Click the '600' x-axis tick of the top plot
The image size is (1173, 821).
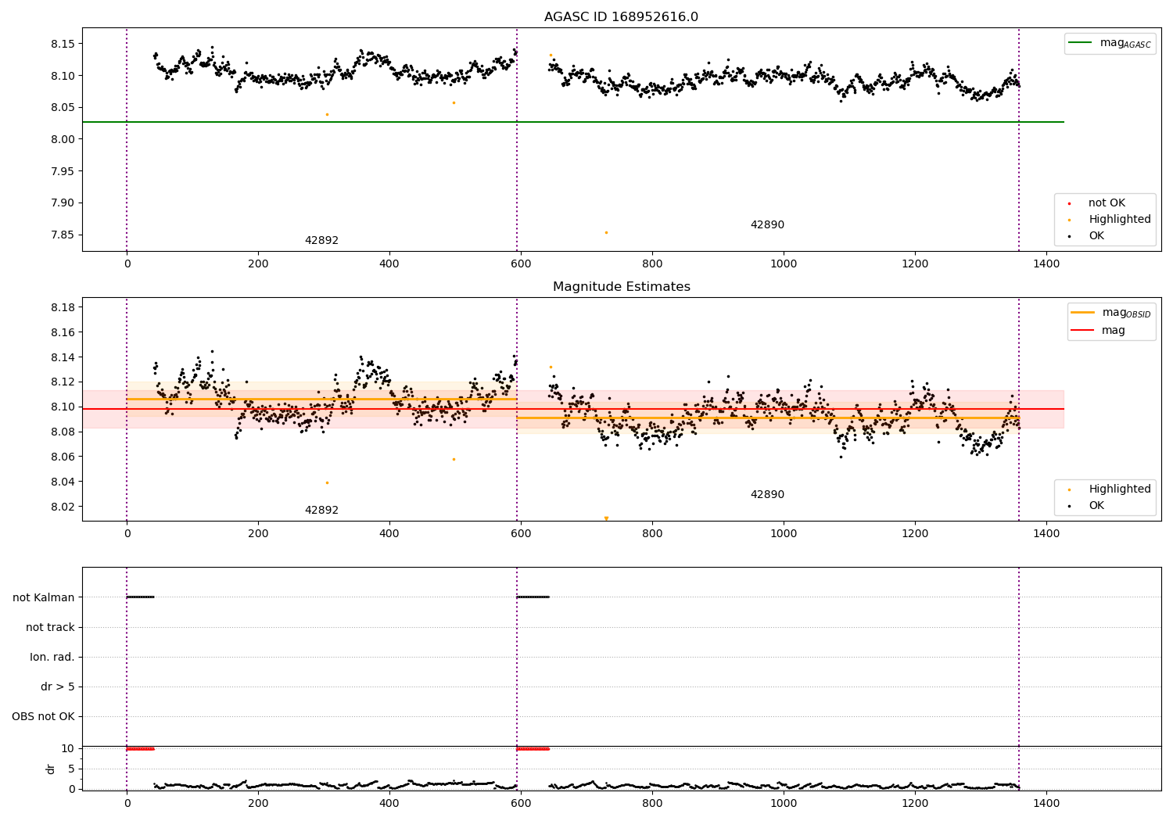(521, 264)
